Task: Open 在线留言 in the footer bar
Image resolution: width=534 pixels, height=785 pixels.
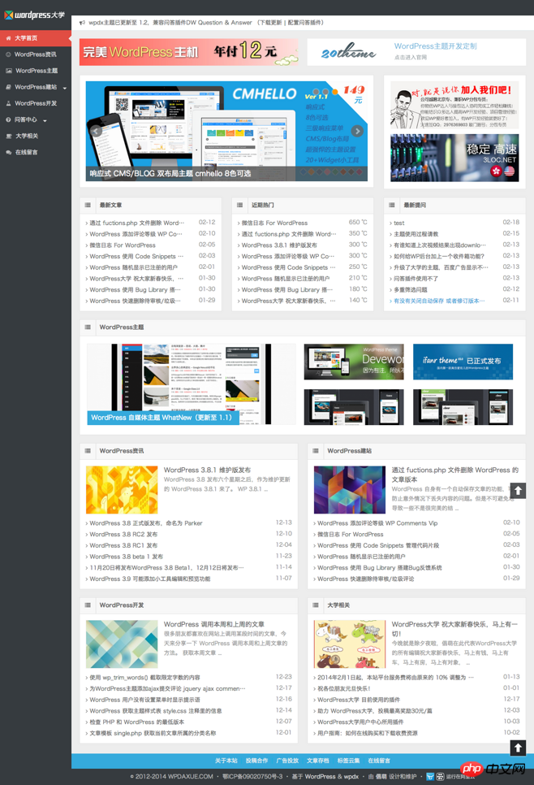Action: click(379, 761)
